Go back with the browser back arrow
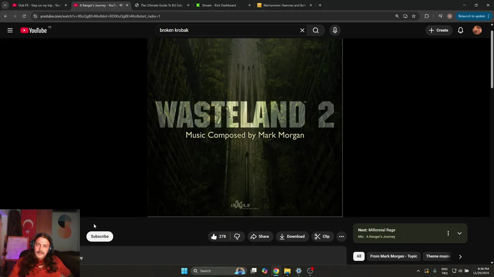Viewport: 494px width, 277px height. (x=5, y=16)
